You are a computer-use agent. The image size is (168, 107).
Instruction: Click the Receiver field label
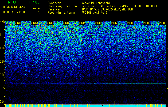[54, 9]
